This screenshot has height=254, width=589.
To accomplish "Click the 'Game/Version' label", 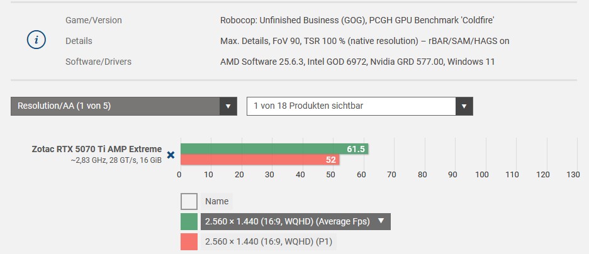I will tap(94, 20).
